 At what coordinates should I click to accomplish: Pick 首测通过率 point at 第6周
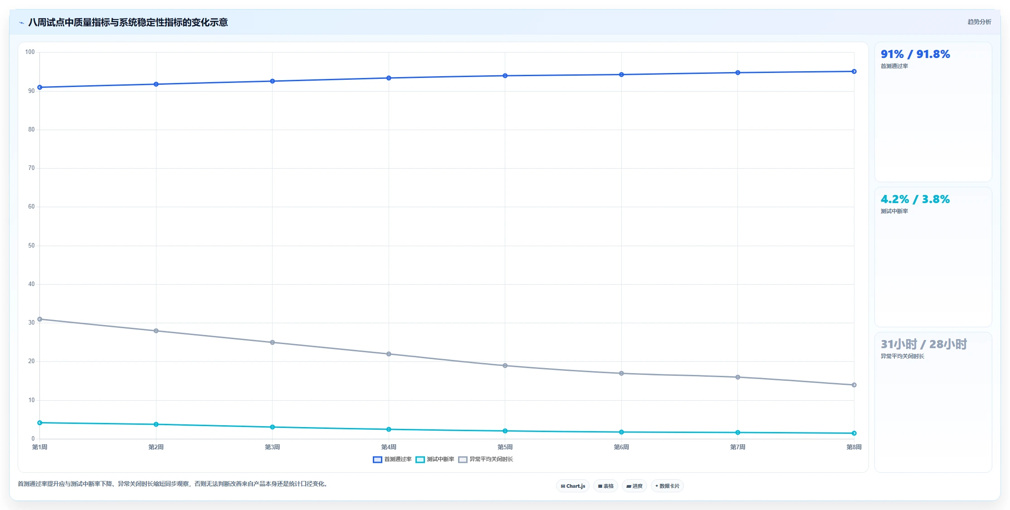621,75
